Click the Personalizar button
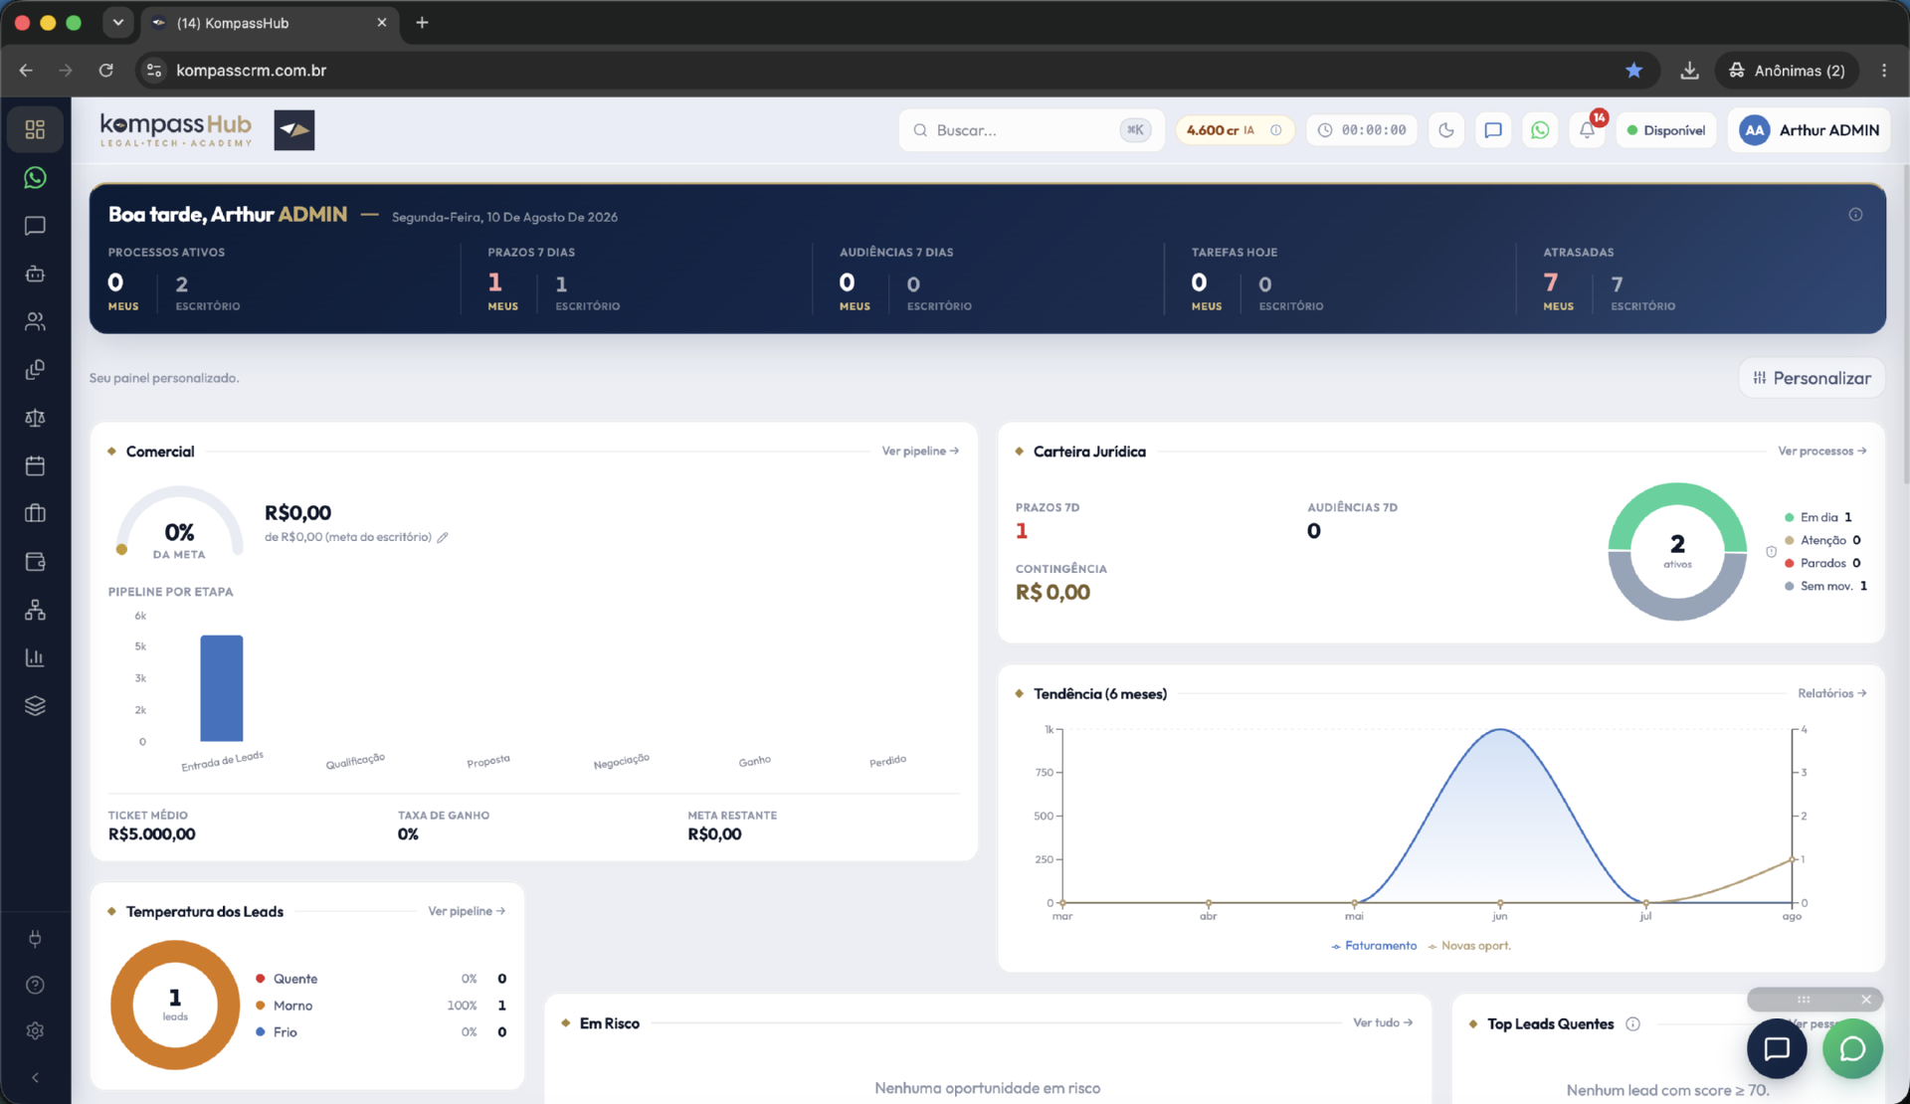 click(1812, 378)
